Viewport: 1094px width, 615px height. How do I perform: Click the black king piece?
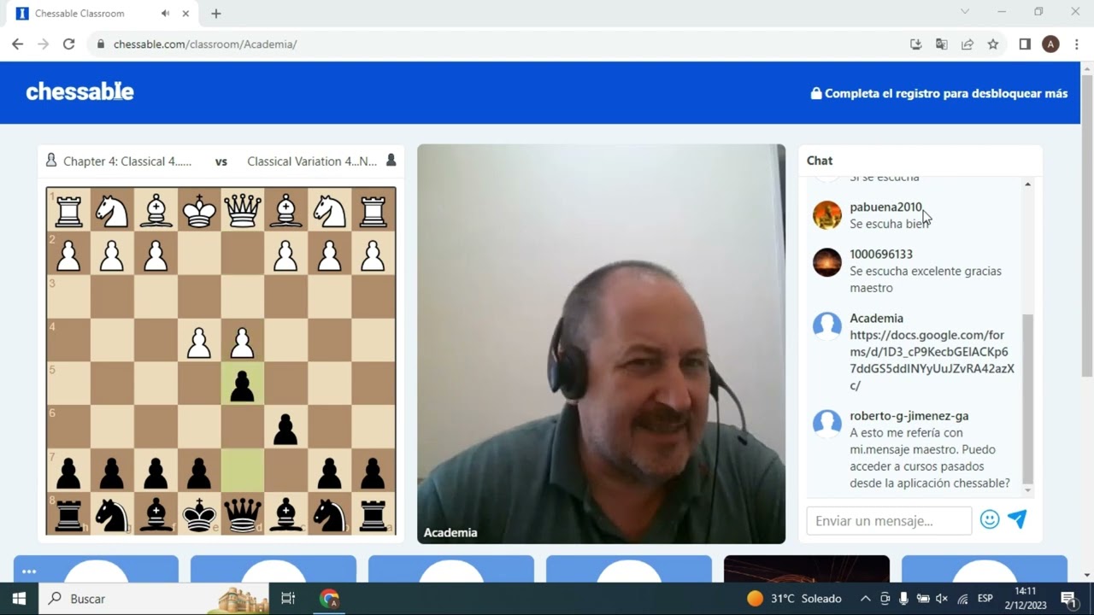pyautogui.click(x=199, y=515)
